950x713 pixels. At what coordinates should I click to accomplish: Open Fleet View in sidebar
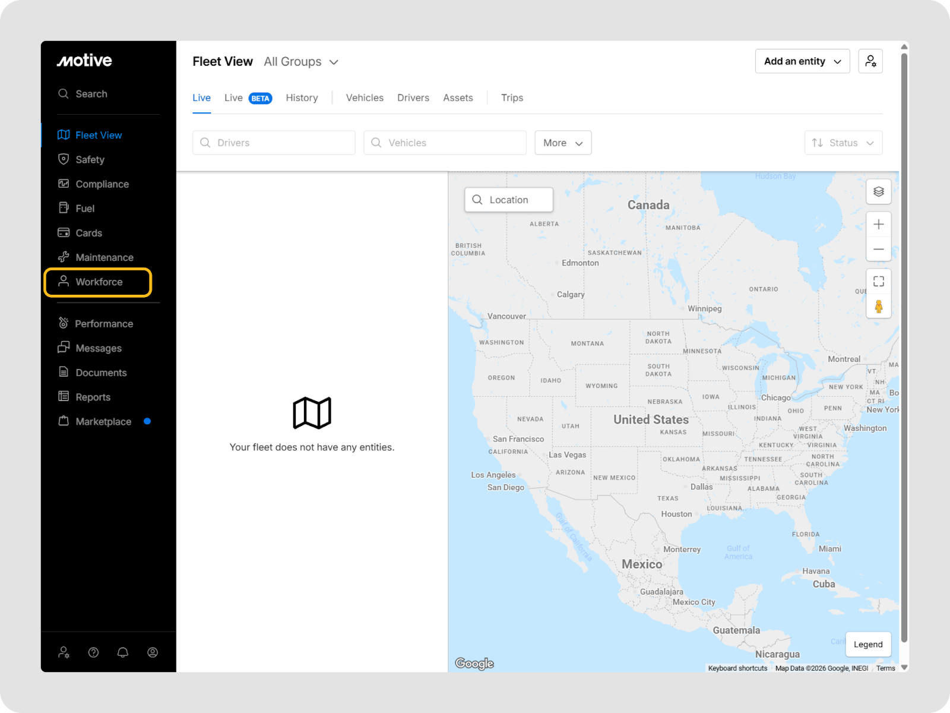(x=90, y=135)
